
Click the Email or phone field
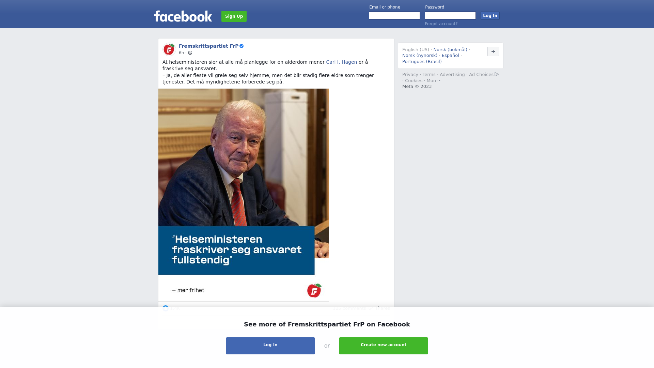click(x=394, y=16)
